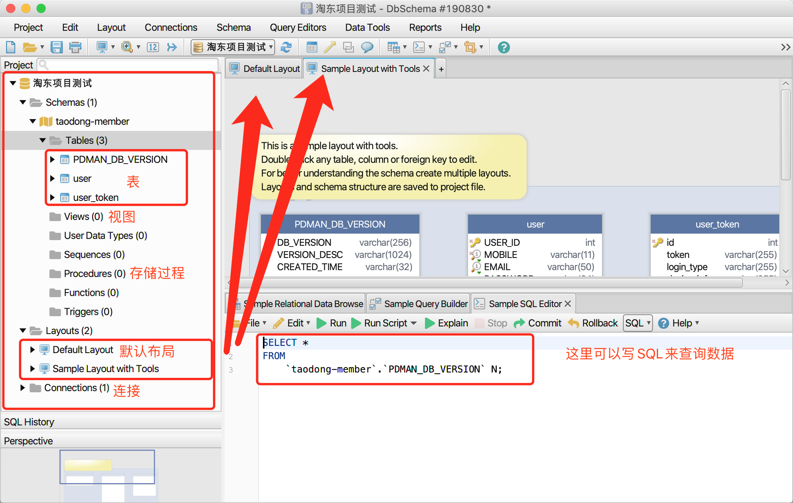
Task: Click the user table header in diagram
Action: (x=535, y=224)
